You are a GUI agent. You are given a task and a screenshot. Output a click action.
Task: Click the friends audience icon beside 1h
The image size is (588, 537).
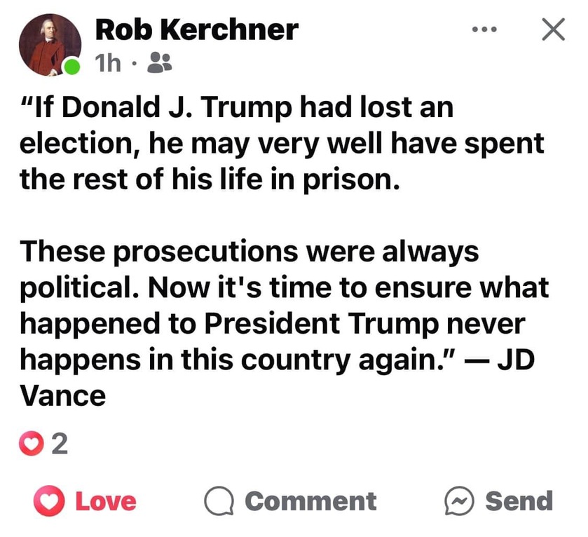pyautogui.click(x=159, y=62)
